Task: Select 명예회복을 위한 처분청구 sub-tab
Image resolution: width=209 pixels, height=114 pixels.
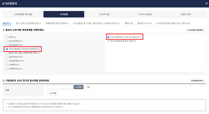Action: [57, 23]
